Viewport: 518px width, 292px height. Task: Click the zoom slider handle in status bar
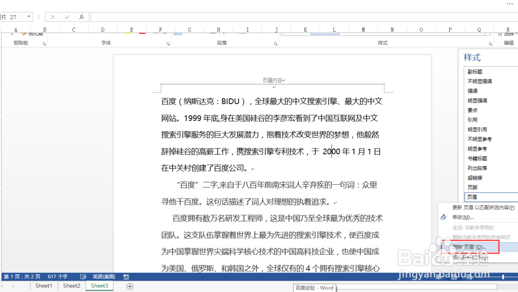pos(503,276)
